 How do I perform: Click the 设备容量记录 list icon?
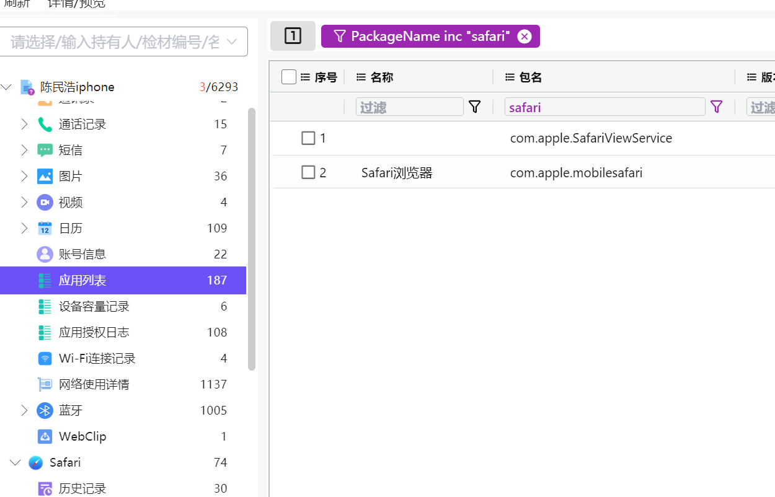click(x=45, y=306)
